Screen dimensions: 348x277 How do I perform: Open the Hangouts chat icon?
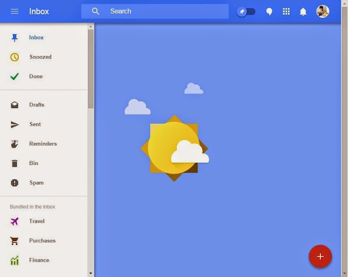(269, 11)
